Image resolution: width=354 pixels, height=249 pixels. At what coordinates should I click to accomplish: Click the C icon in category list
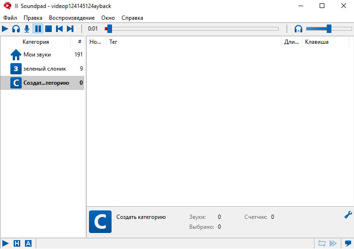tap(16, 83)
